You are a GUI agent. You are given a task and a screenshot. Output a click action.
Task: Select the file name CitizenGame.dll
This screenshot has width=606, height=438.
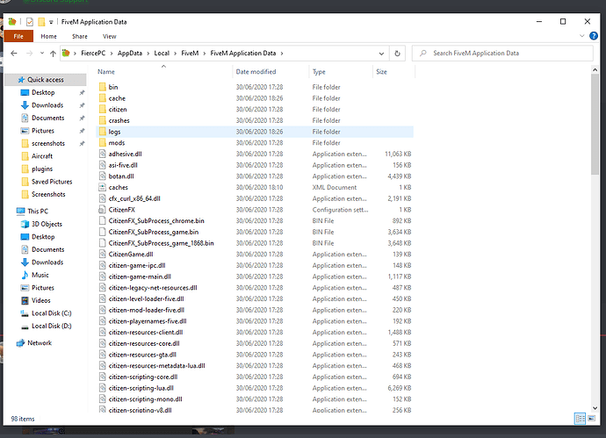[x=131, y=255]
